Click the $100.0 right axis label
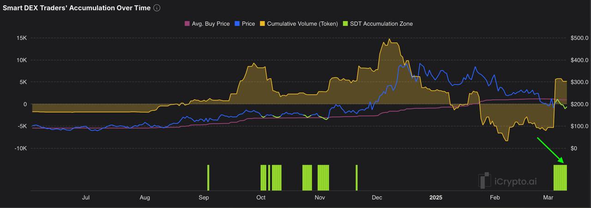Viewport: 591px width, 208px height. click(579, 126)
